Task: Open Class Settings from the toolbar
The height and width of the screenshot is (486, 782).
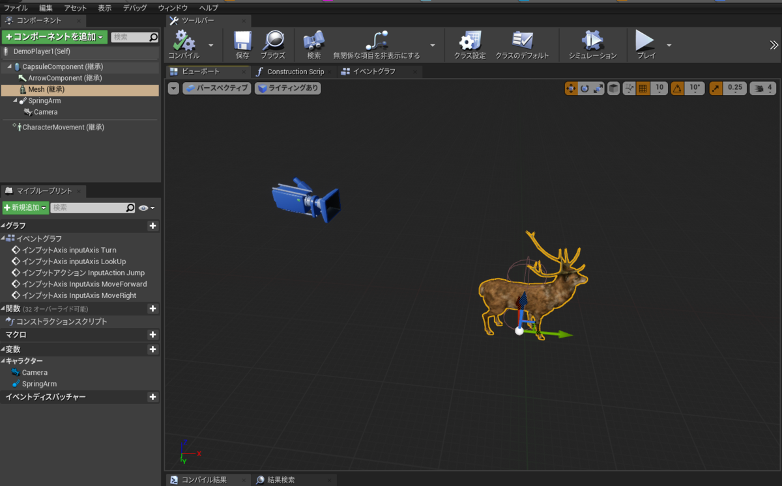Action: point(470,41)
